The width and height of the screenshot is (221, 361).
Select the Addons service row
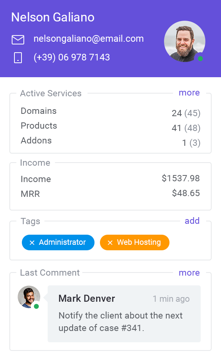tap(110, 142)
